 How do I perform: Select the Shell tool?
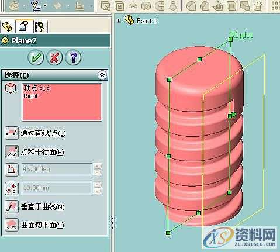coord(231,6)
